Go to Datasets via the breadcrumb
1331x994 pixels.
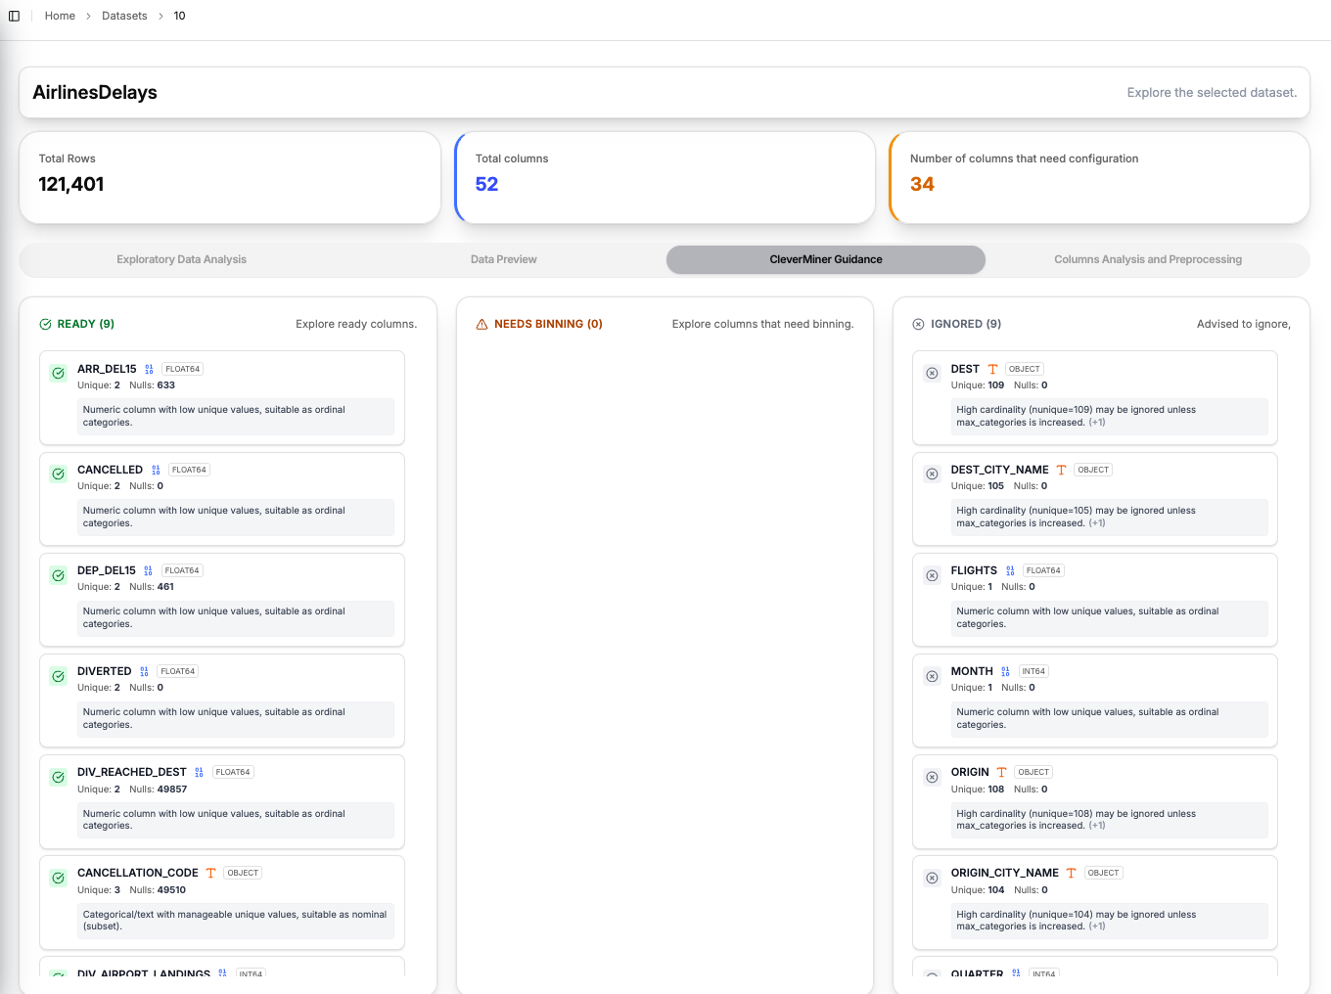click(124, 16)
